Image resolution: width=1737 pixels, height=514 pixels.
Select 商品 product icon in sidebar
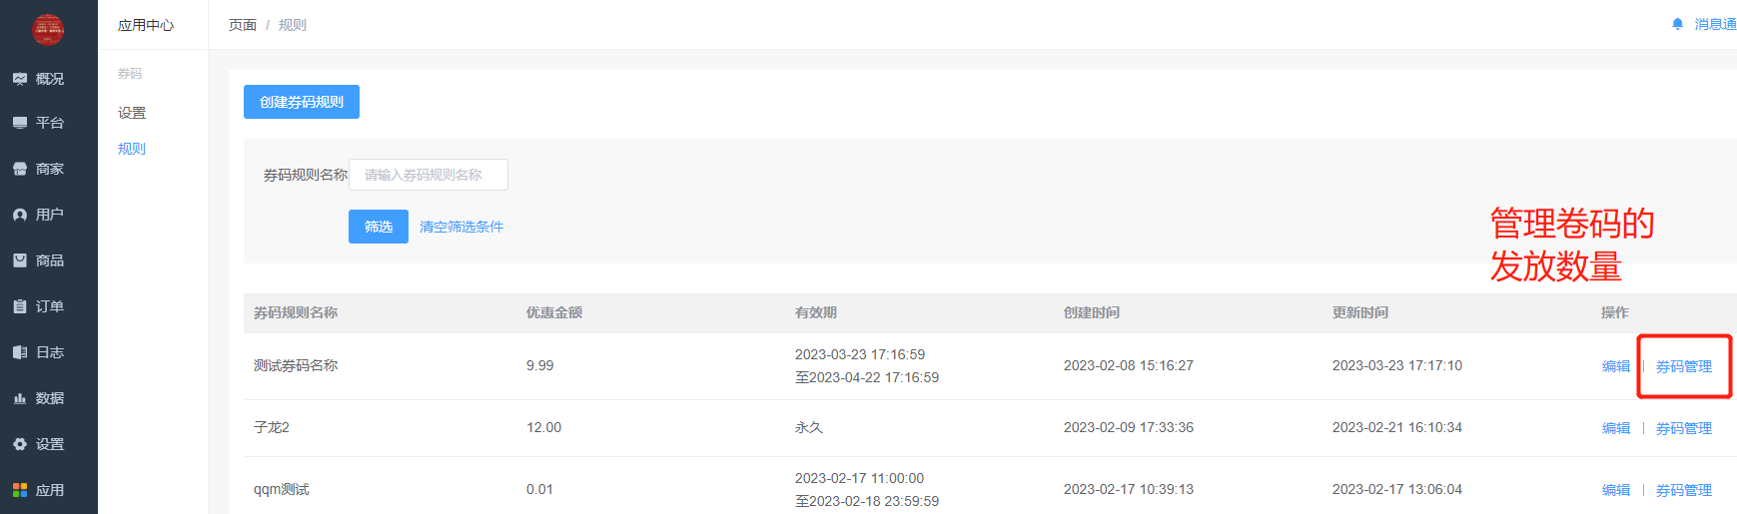20,260
